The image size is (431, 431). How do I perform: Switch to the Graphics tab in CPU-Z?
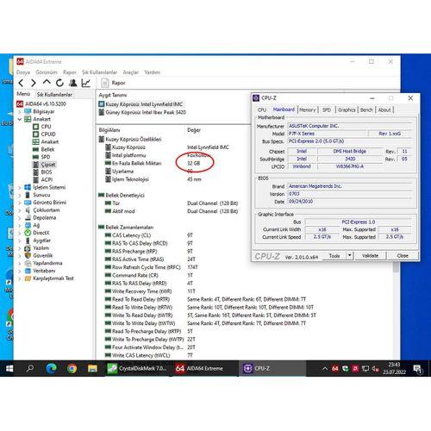(347, 109)
